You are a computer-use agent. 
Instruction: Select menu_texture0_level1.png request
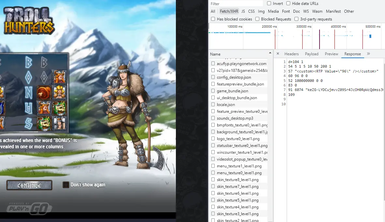click(x=238, y=173)
